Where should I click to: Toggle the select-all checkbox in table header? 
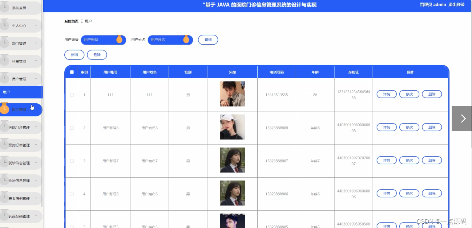72,72
